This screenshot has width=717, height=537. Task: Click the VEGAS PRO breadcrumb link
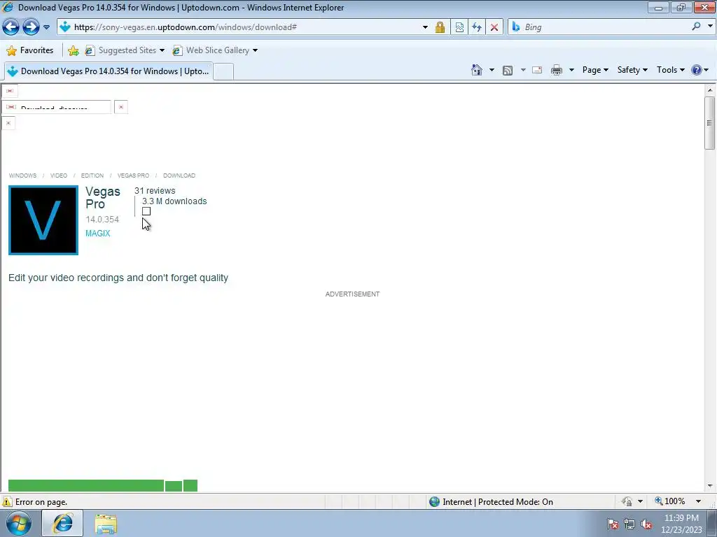pyautogui.click(x=133, y=176)
